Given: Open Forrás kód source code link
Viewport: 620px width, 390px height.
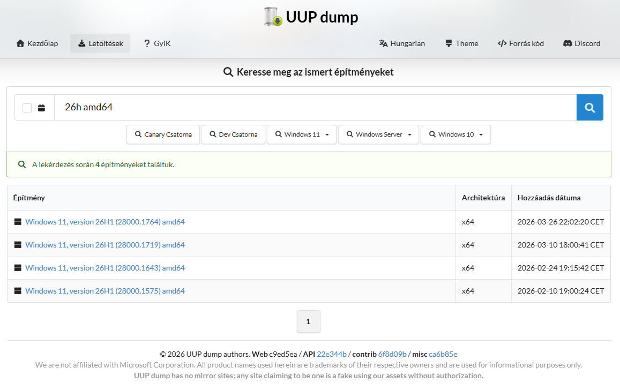Looking at the screenshot, I should [x=520, y=43].
